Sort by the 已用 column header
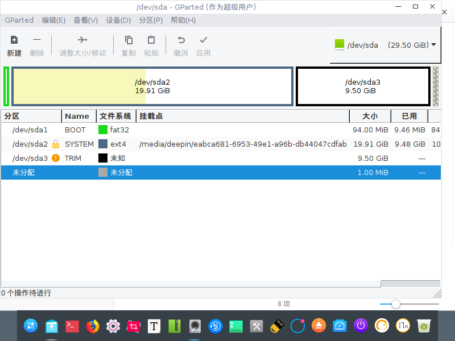The width and height of the screenshot is (455, 341). 409,117
